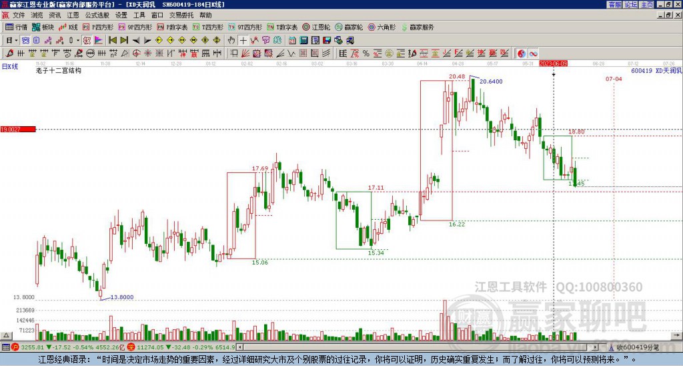Click the 20.6400 high price label
683x366 pixels.
(491, 81)
